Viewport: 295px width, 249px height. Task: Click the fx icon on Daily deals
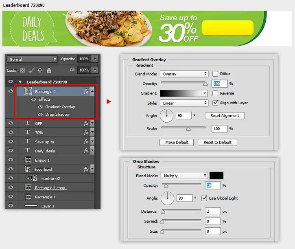[x=86, y=151]
